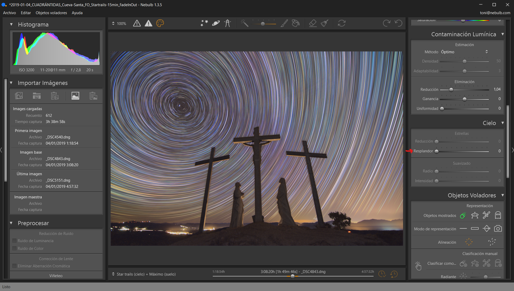Image resolution: width=514 pixels, height=291 pixels.
Task: Select rectangle representation mode
Action: (475, 229)
